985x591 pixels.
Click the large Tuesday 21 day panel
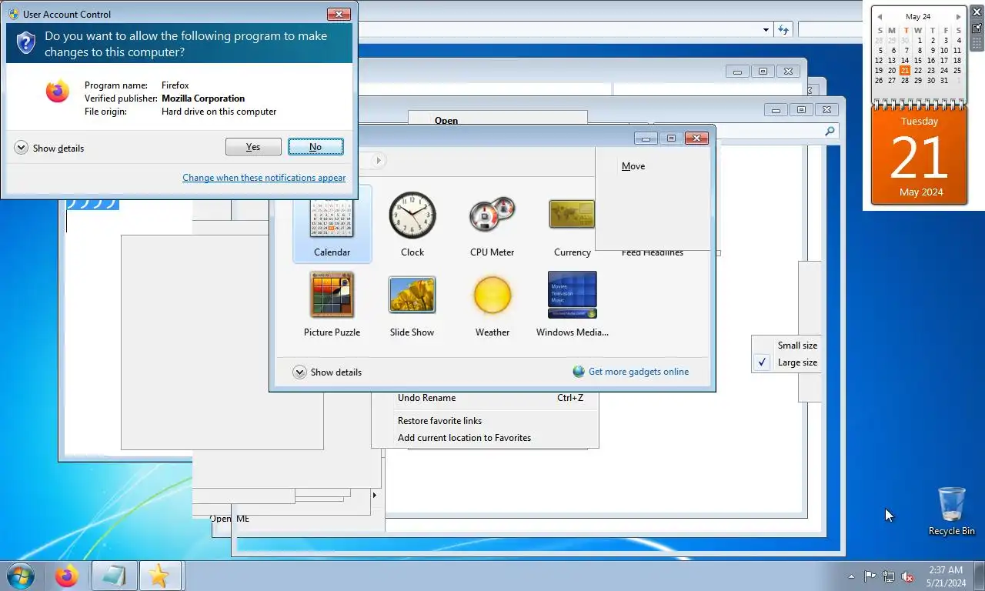(919, 156)
